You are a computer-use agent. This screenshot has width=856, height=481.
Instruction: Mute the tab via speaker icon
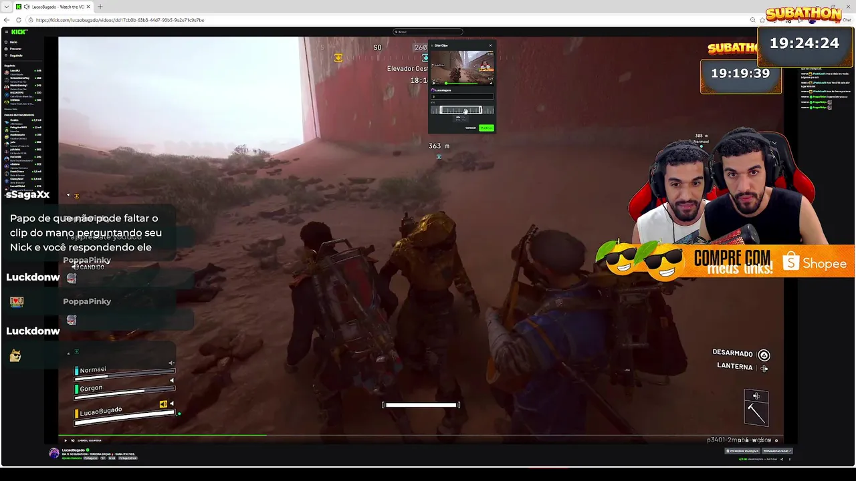click(x=27, y=7)
